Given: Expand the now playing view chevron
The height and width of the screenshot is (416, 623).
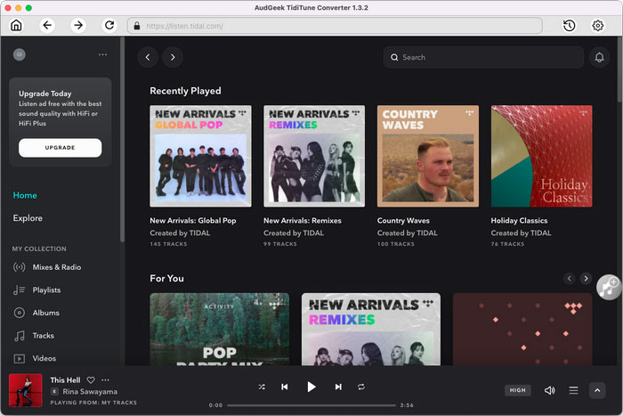Looking at the screenshot, I should (597, 390).
